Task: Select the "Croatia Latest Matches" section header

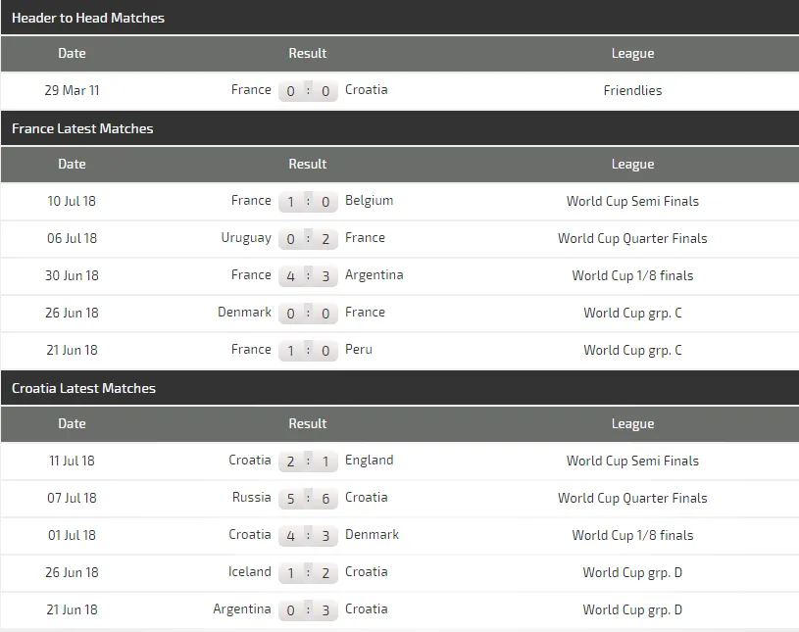Action: pyautogui.click(x=83, y=388)
